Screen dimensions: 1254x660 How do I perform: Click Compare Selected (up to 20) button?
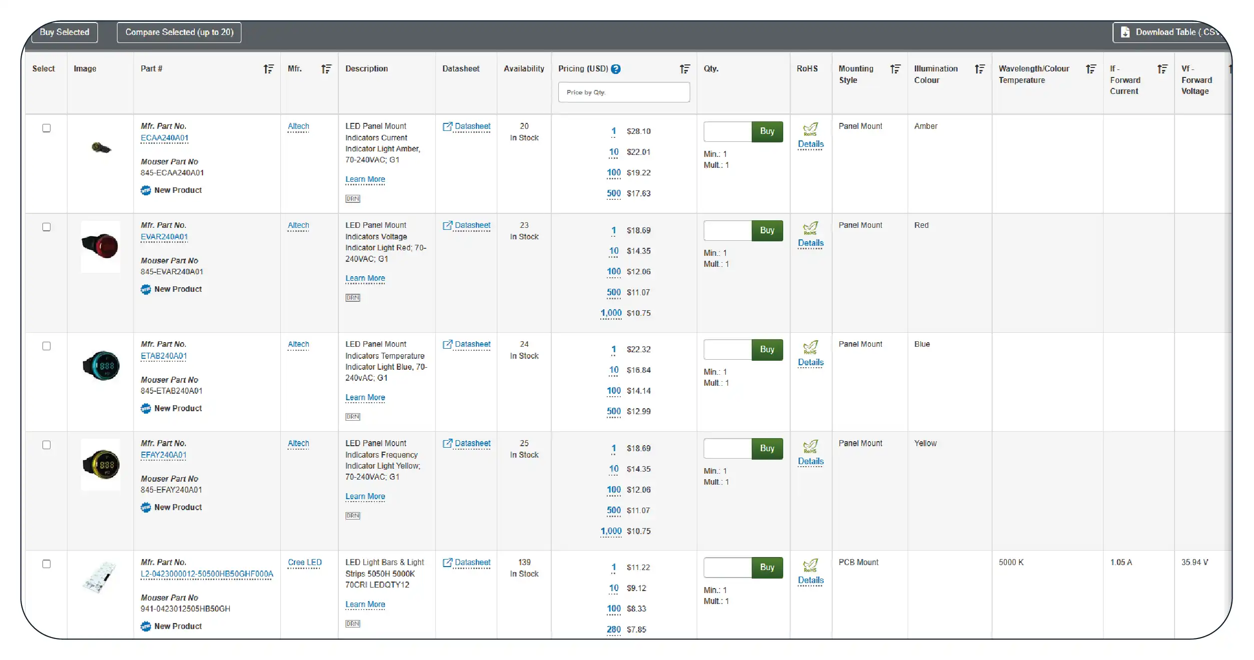point(179,32)
